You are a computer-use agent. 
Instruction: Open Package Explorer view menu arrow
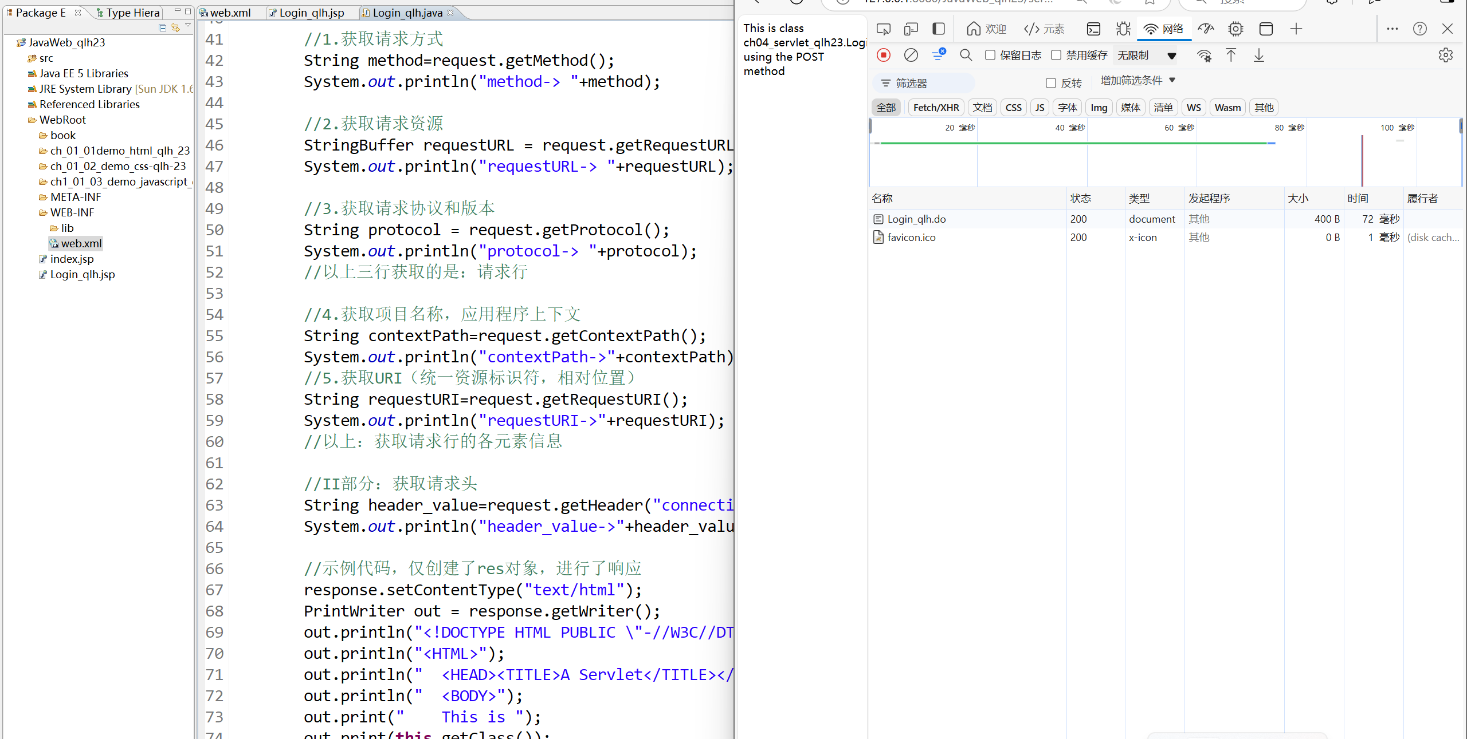coord(188,26)
